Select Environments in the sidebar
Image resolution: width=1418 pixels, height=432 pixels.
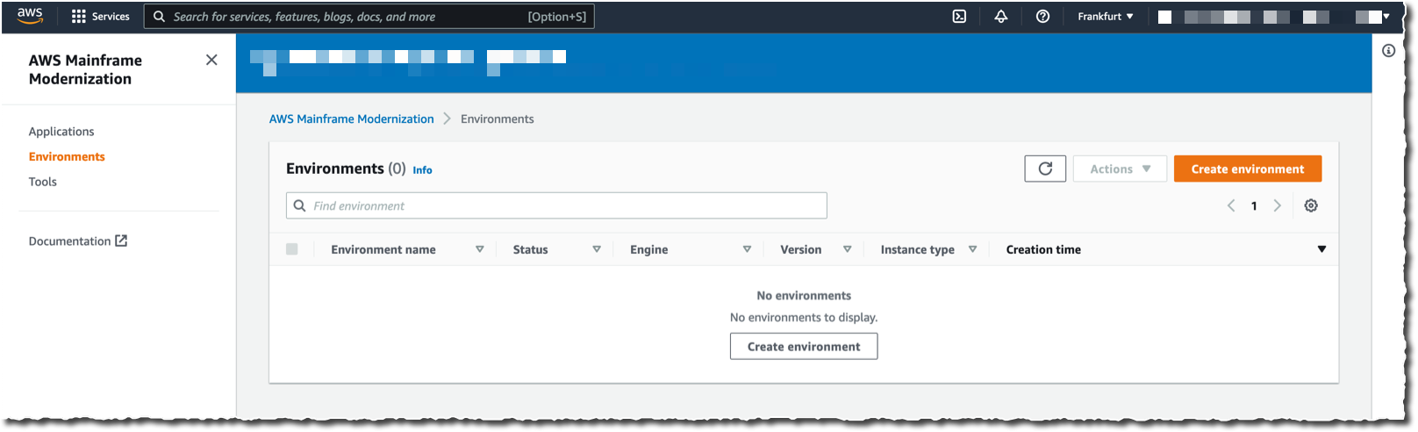[x=67, y=156]
